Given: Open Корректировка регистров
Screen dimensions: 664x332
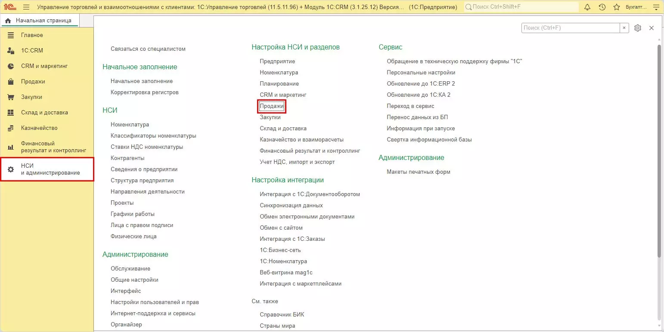Looking at the screenshot, I should point(145,92).
